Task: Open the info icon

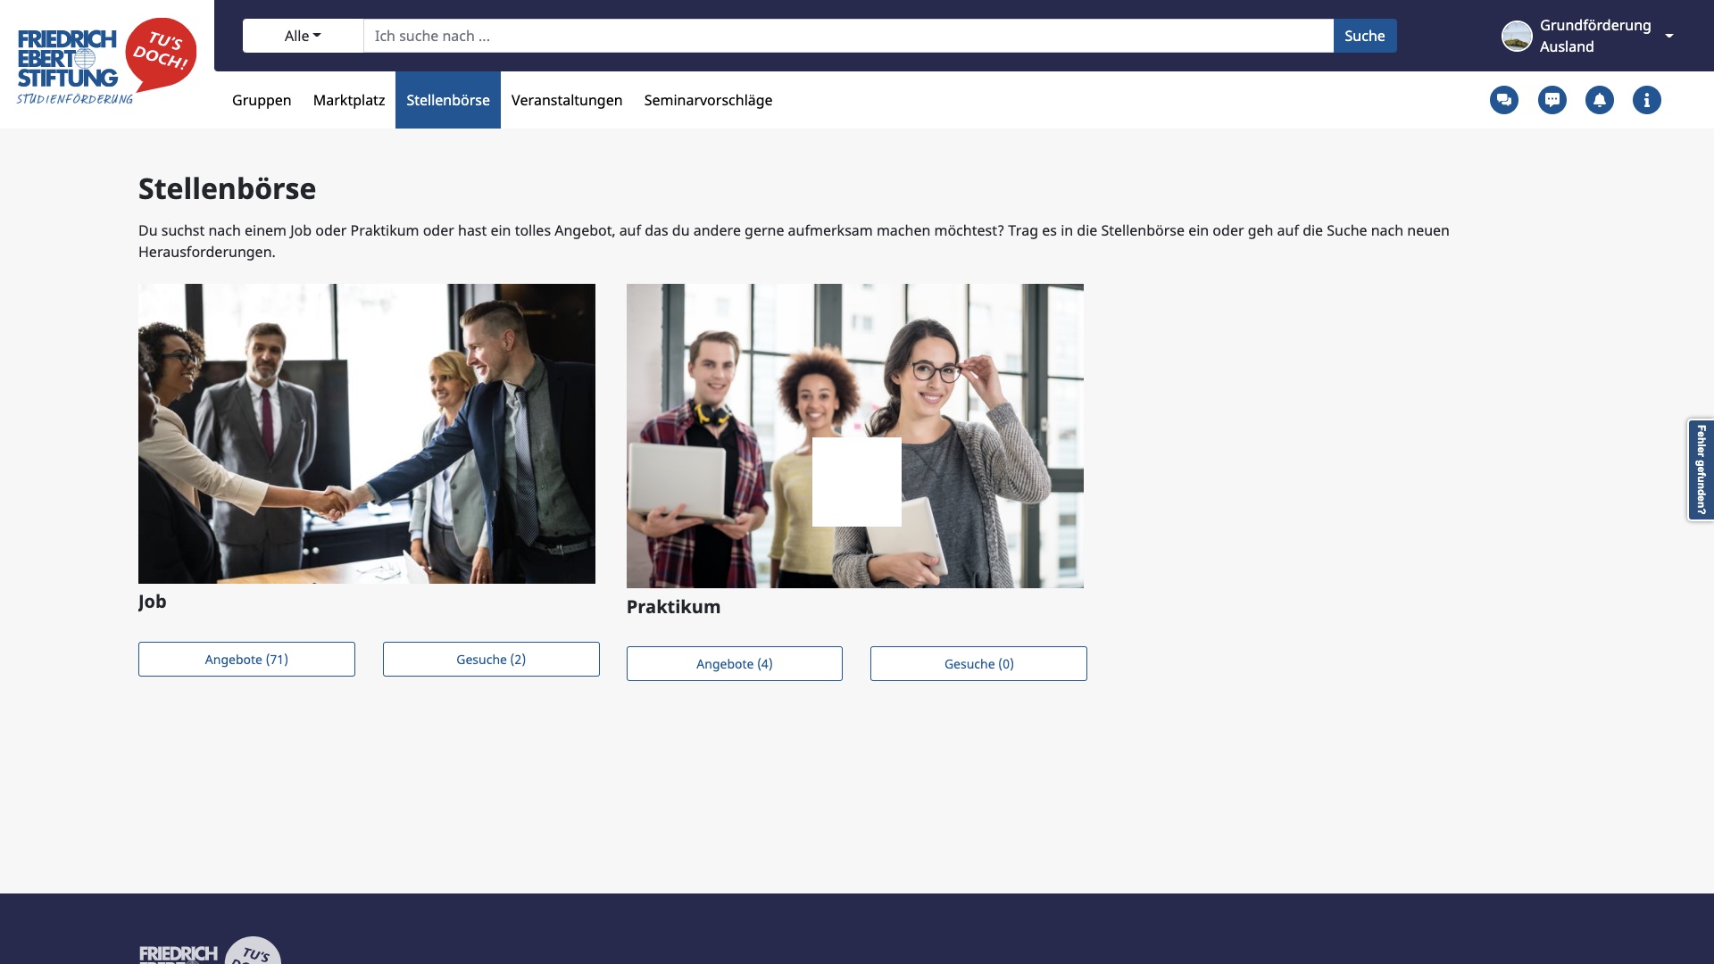Action: 1647,100
